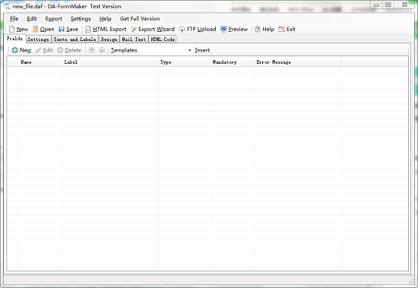Viewport: 418px width, 288px height.
Task: Open the Settings menu
Action: pyautogui.click(x=81, y=19)
